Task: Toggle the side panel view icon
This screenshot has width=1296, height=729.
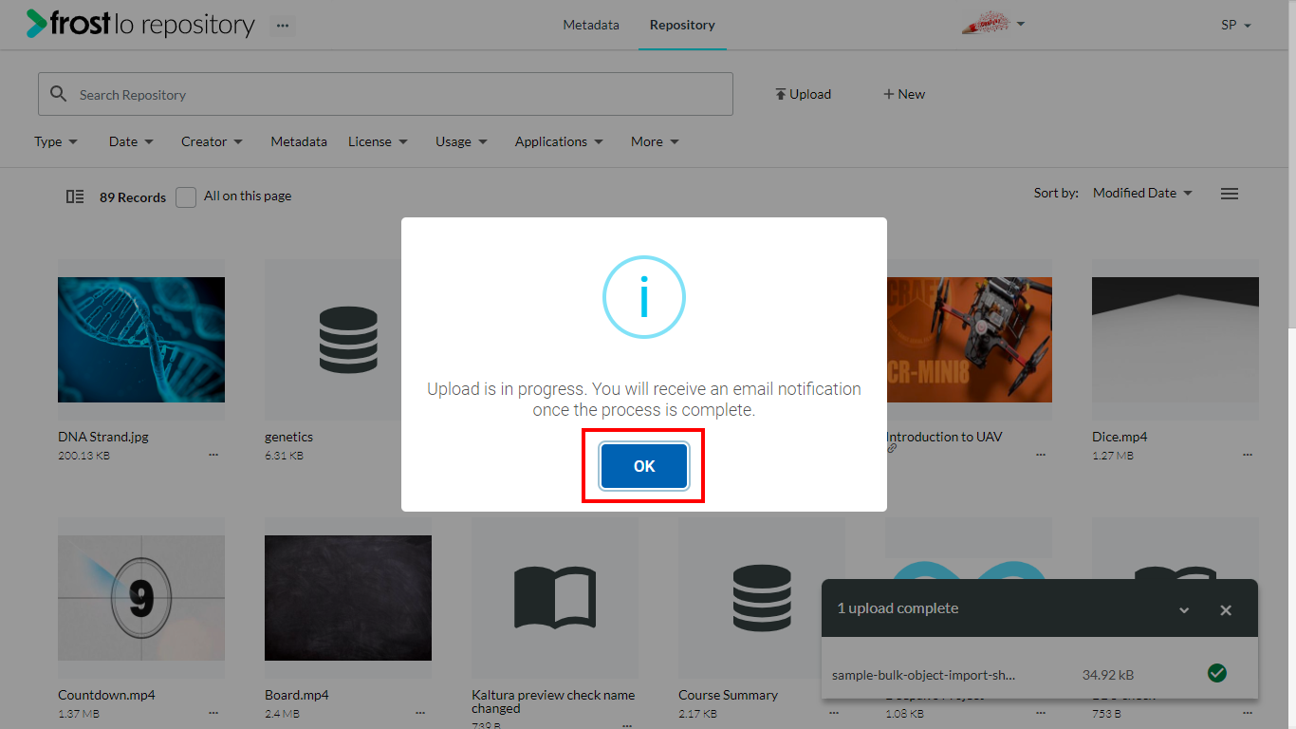Action: click(x=75, y=196)
